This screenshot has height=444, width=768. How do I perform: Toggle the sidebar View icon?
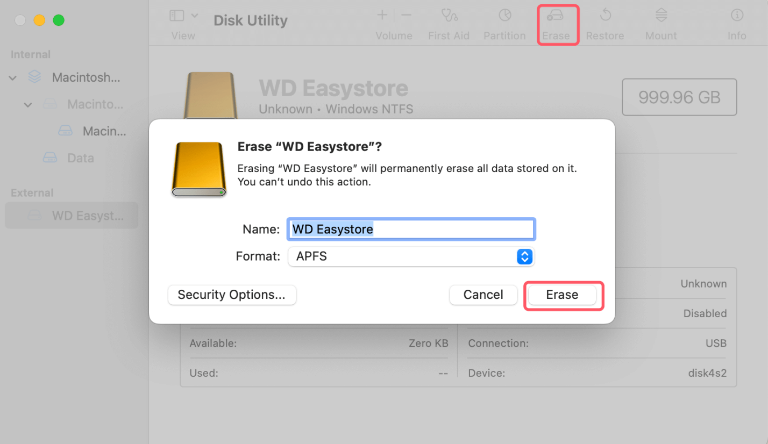[176, 15]
